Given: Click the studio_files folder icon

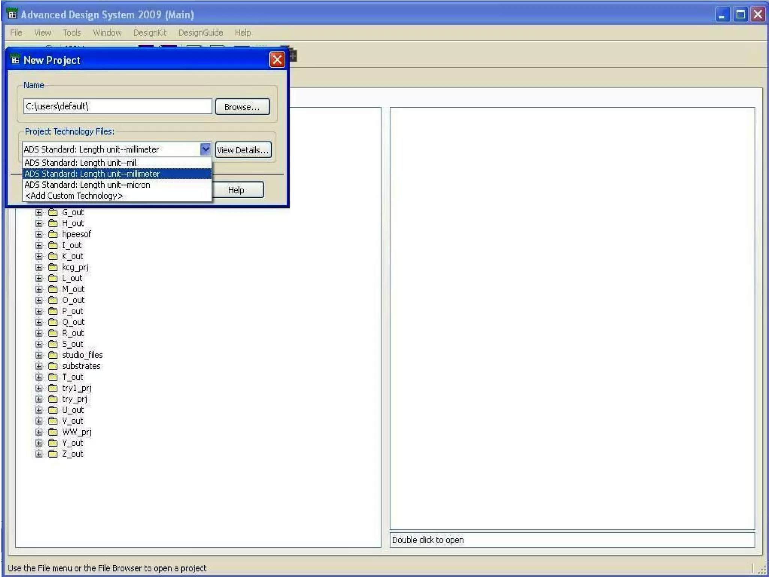Looking at the screenshot, I should pos(53,355).
